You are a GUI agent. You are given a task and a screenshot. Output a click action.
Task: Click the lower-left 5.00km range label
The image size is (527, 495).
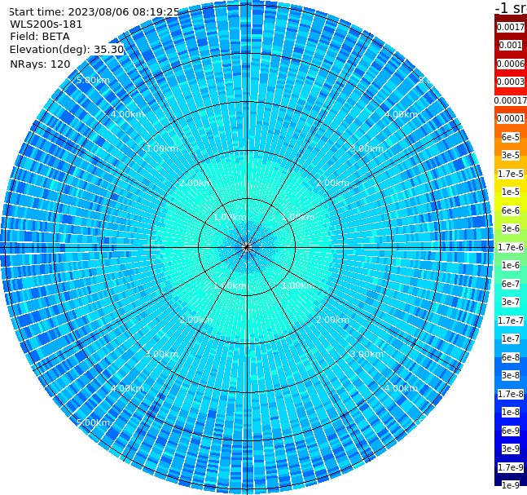click(x=94, y=422)
